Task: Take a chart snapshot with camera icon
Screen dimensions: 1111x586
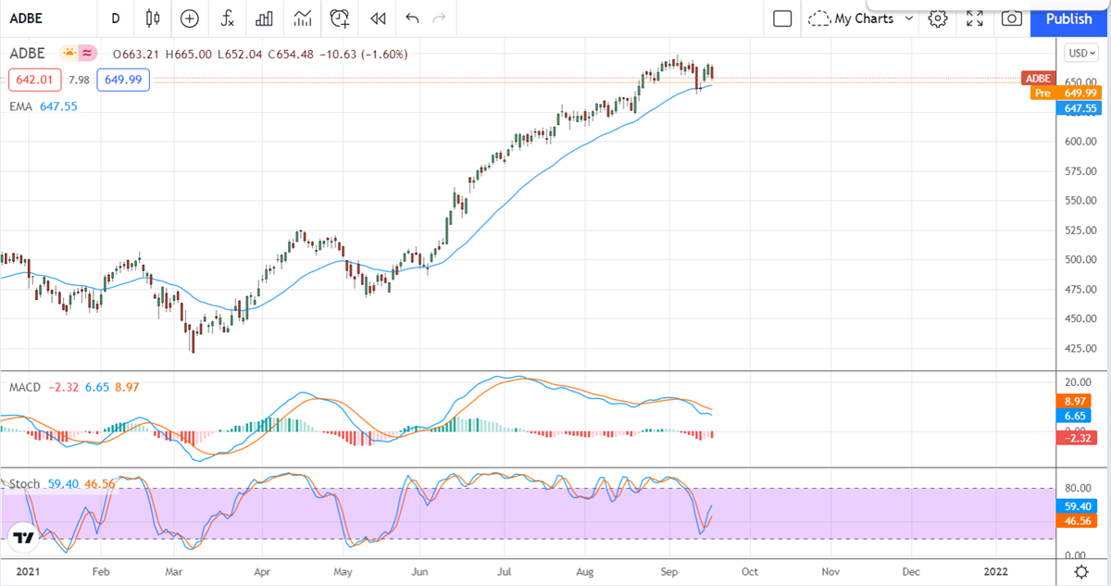Action: pos(1012,19)
